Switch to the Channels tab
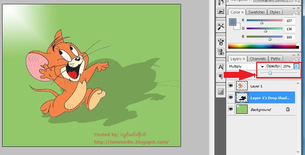The height and width of the screenshot is (155, 305). 258,59
